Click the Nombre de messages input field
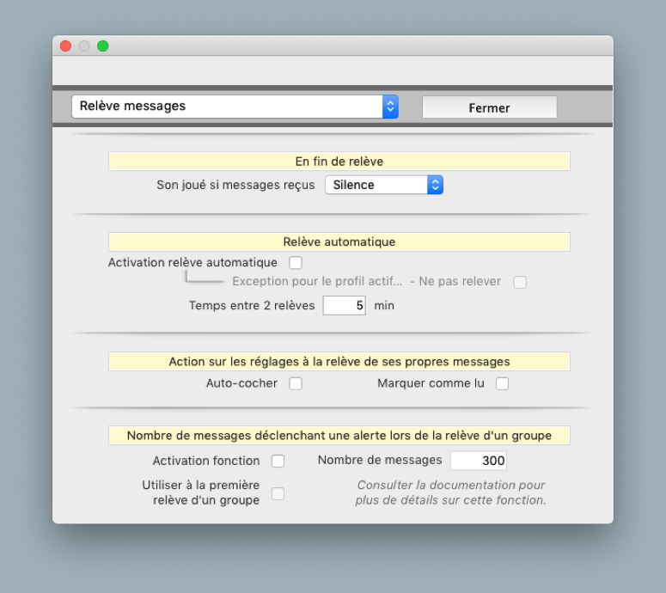 click(479, 461)
